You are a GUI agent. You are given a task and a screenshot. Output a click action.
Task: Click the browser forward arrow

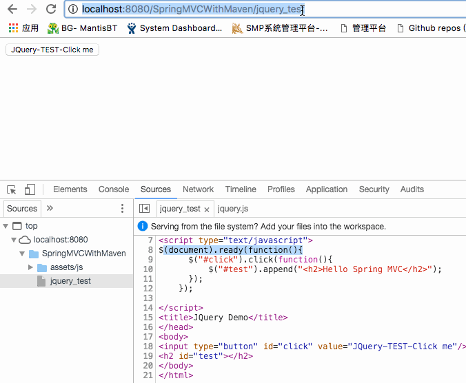(x=32, y=9)
